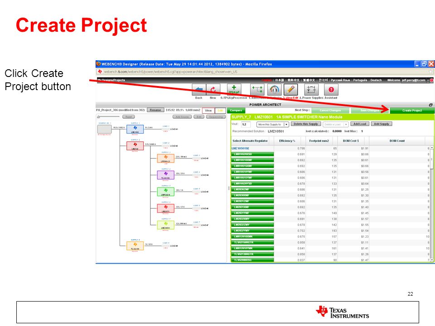The width and height of the screenshot is (435, 326).
Task: Select alternate regulator TLV62080DSG
Action: pyautogui.click(x=252, y=260)
